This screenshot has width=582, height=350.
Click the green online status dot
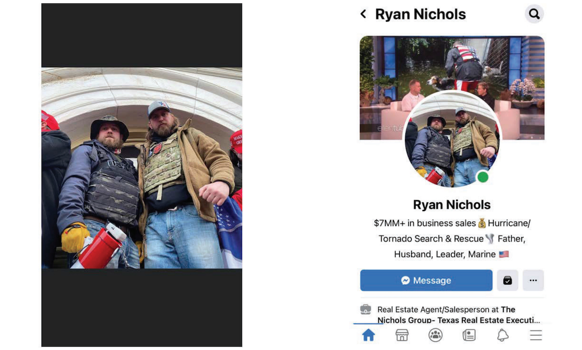point(482,177)
